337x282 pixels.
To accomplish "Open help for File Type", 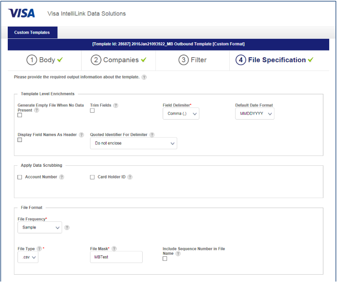I will point(39,249).
